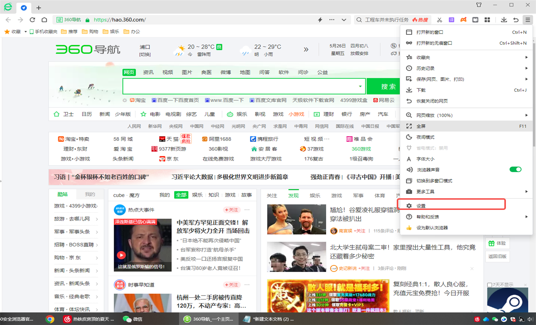This screenshot has height=325, width=536.
Task: Open WeChat 微信 taskbar item
Action: [132, 319]
